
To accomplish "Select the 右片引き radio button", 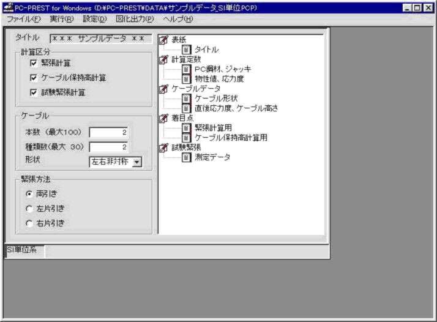I will pyautogui.click(x=29, y=223).
